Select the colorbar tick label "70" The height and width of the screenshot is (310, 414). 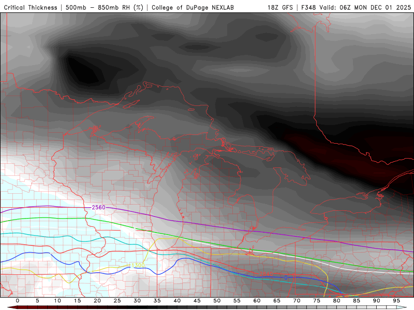[297, 301]
